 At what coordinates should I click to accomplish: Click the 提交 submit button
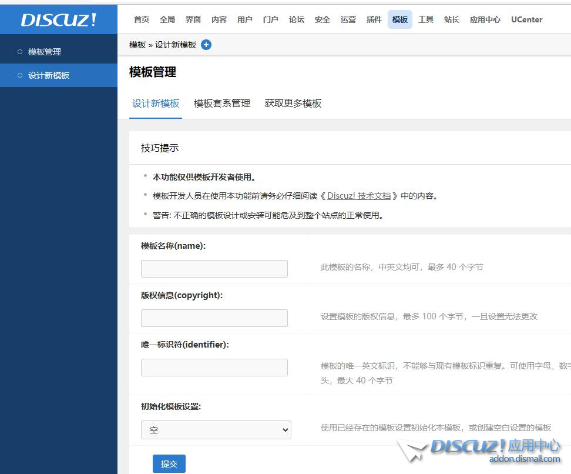(169, 463)
